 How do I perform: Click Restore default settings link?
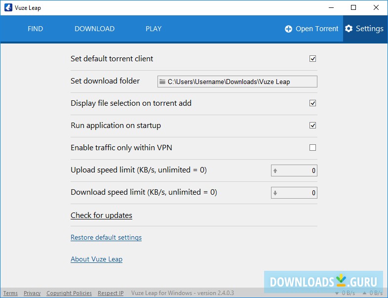106,237
